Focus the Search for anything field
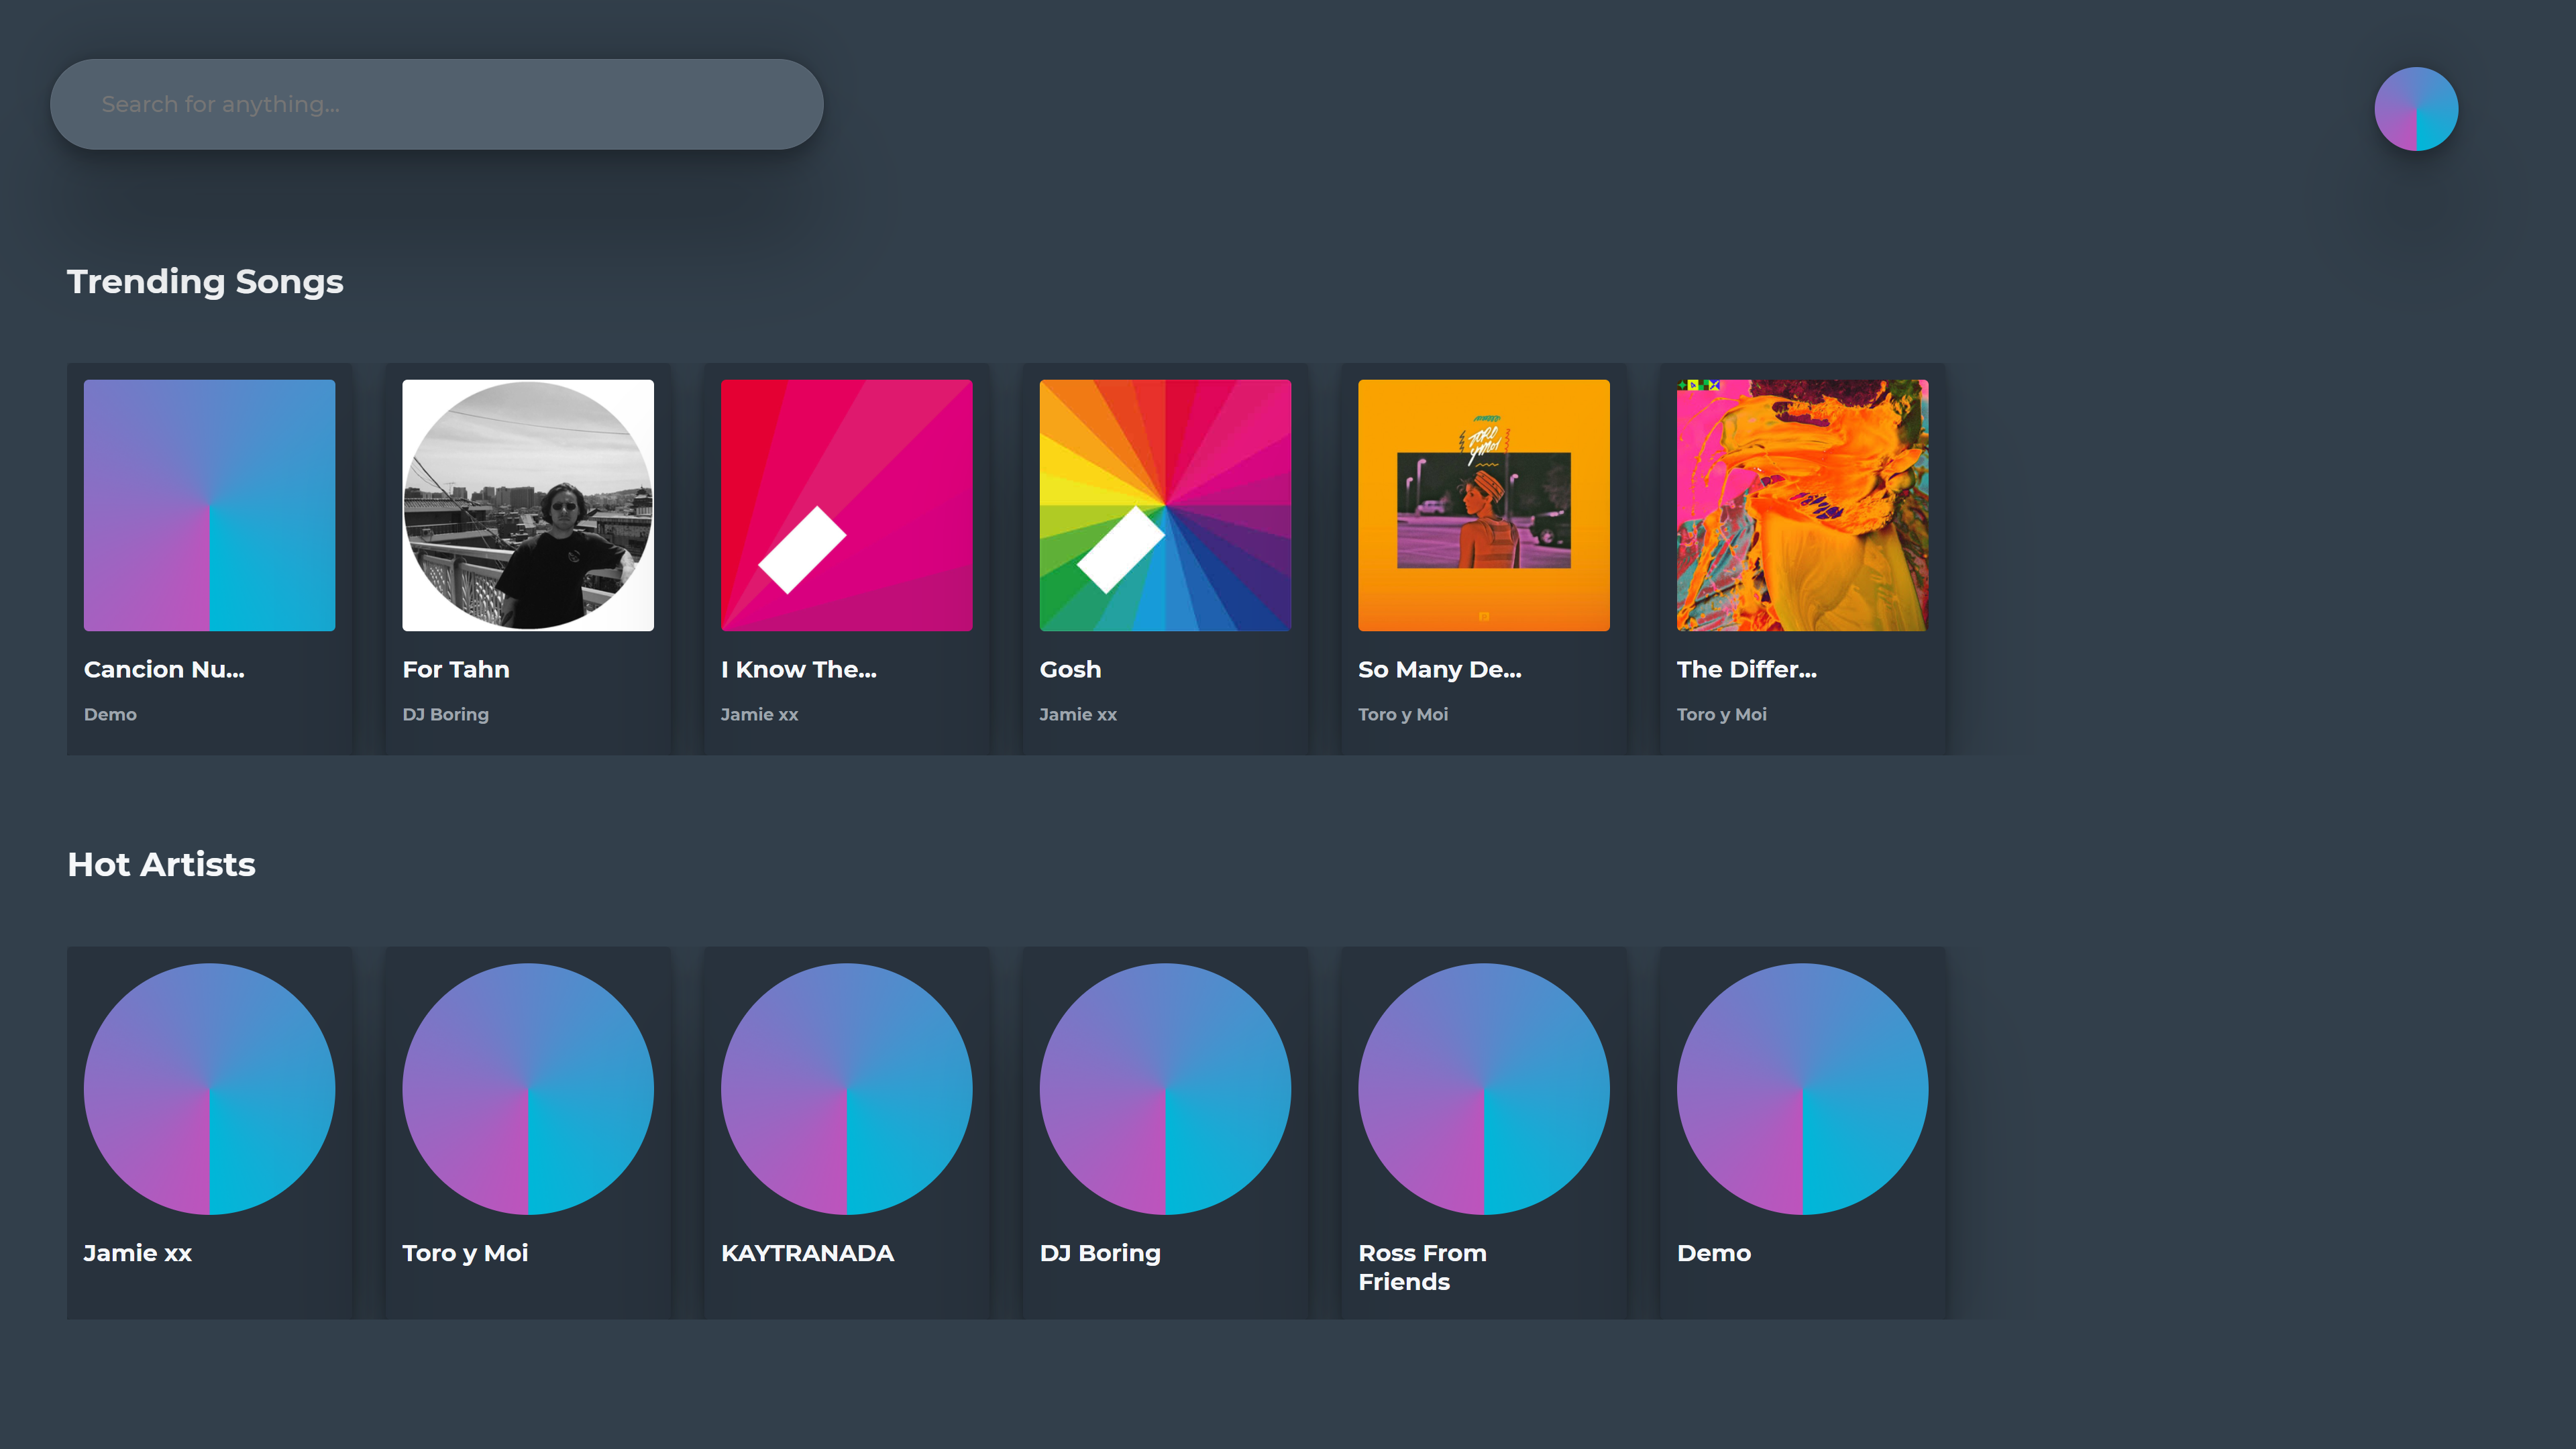 click(436, 104)
